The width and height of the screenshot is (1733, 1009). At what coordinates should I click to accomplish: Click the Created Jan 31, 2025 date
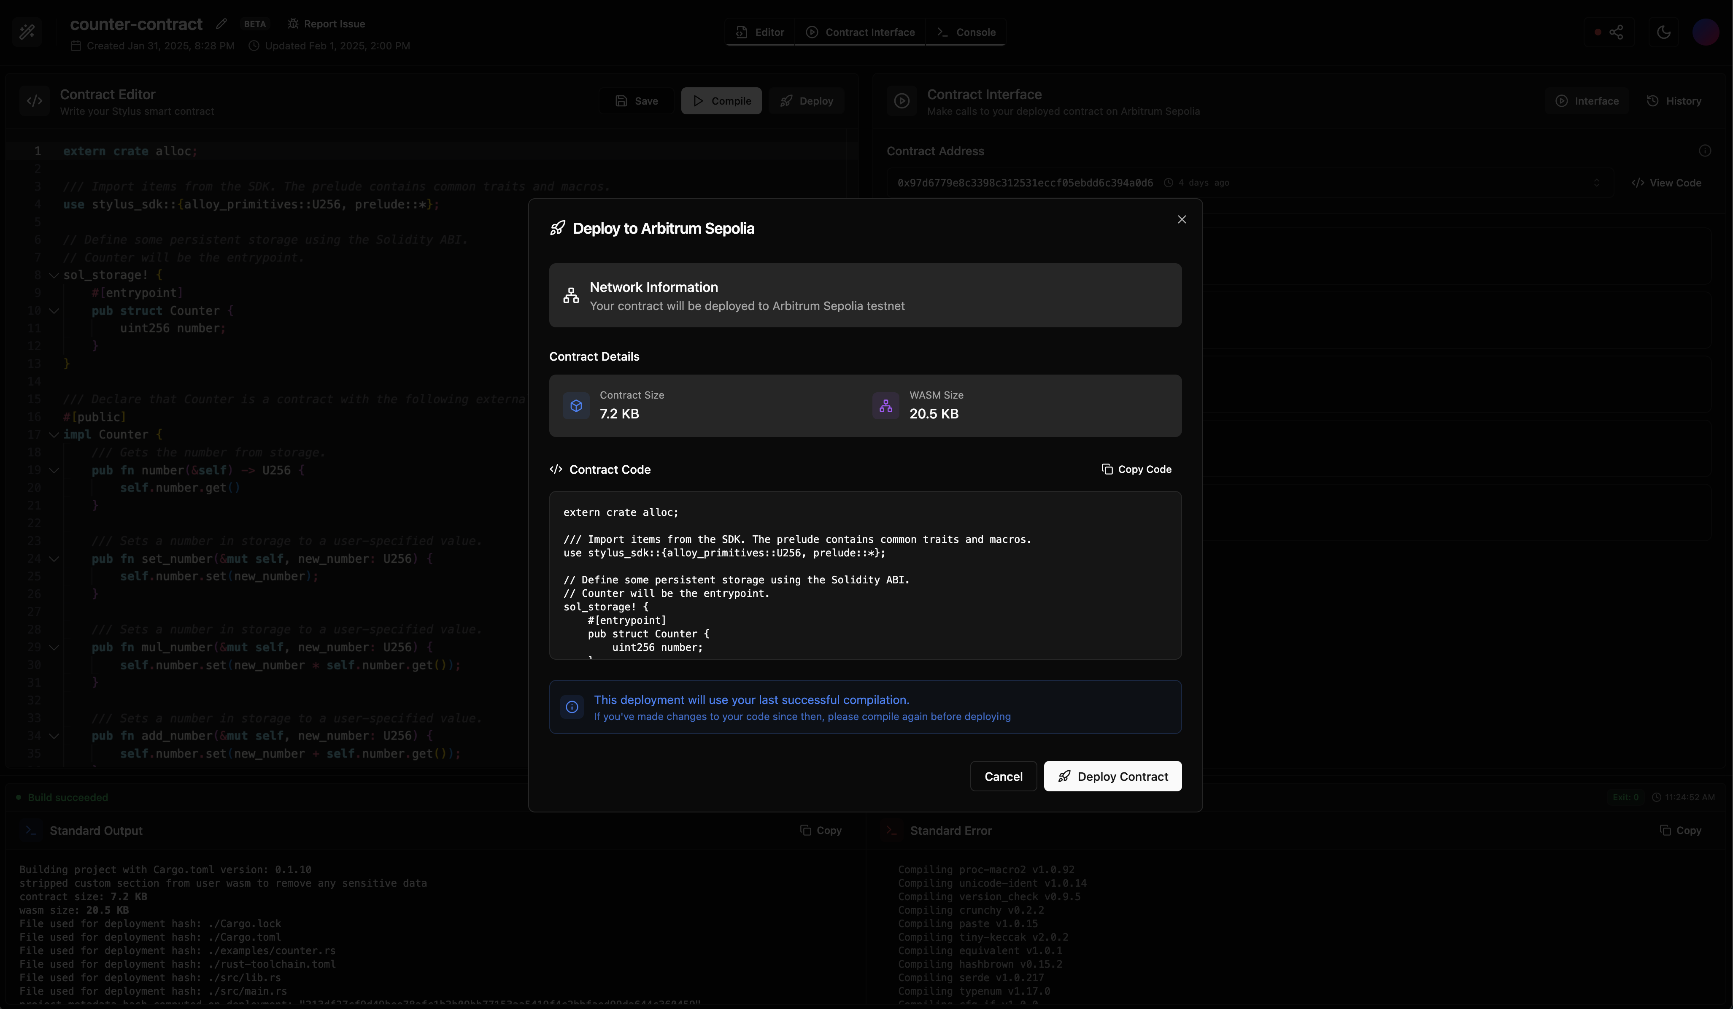point(153,46)
